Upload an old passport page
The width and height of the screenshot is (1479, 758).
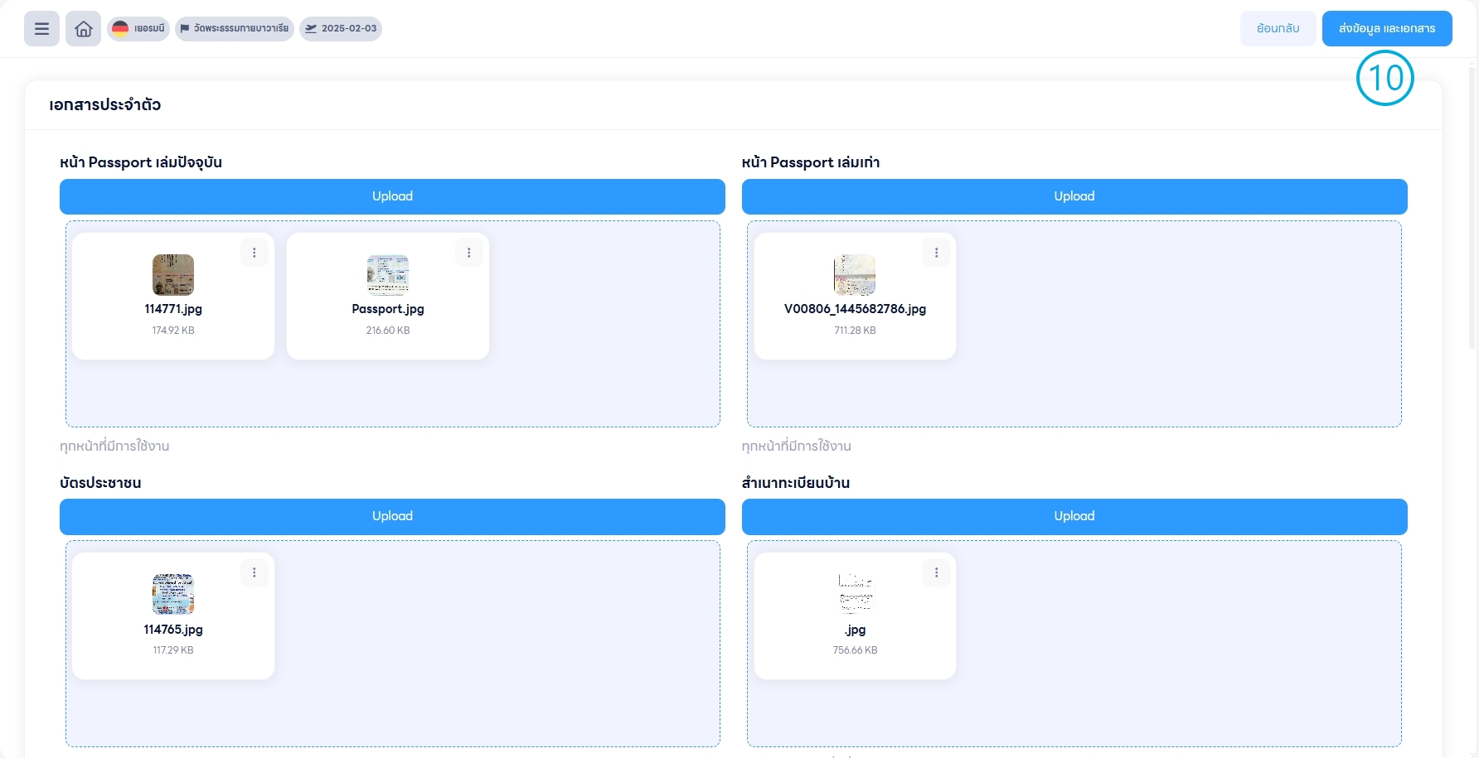[x=1074, y=196]
